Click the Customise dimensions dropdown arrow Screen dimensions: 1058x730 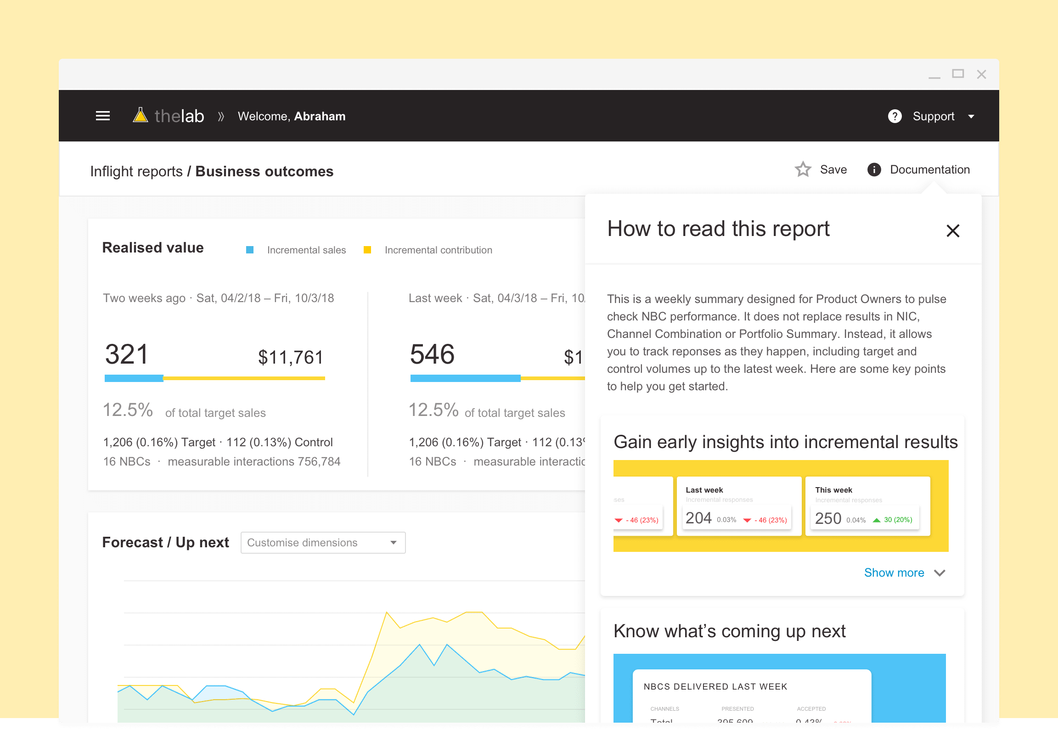click(394, 543)
